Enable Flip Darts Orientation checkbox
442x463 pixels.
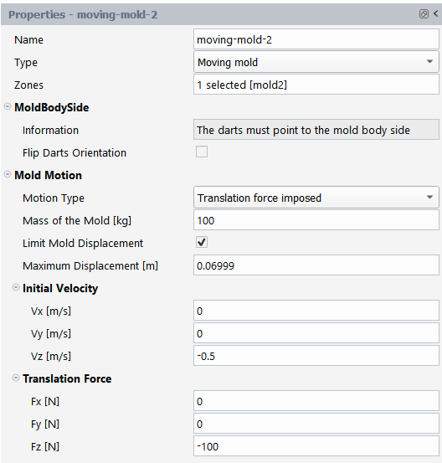click(202, 152)
